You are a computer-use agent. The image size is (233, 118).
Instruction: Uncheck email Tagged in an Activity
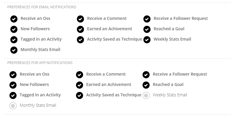(x=14, y=40)
